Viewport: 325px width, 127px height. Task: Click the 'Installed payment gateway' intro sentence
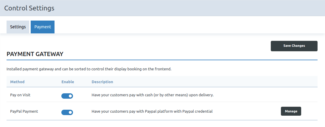(x=89, y=69)
